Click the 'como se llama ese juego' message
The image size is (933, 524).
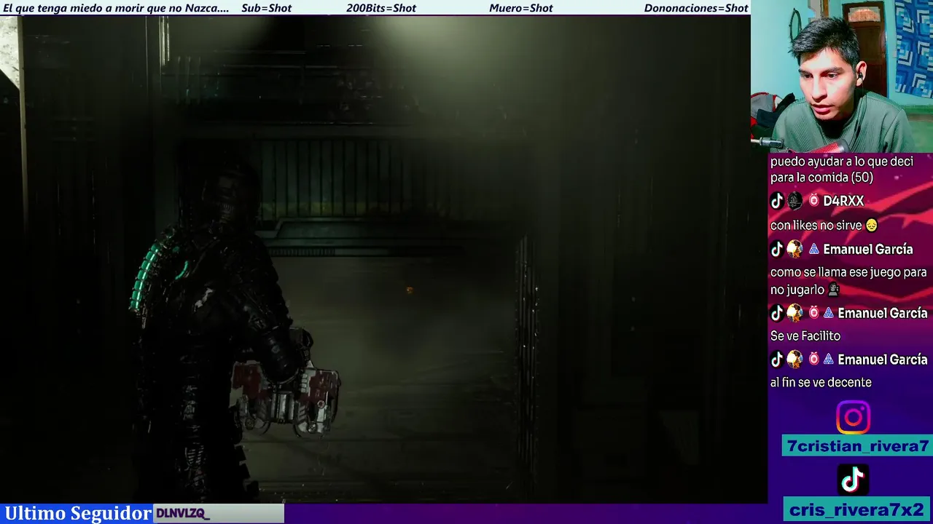click(848, 281)
